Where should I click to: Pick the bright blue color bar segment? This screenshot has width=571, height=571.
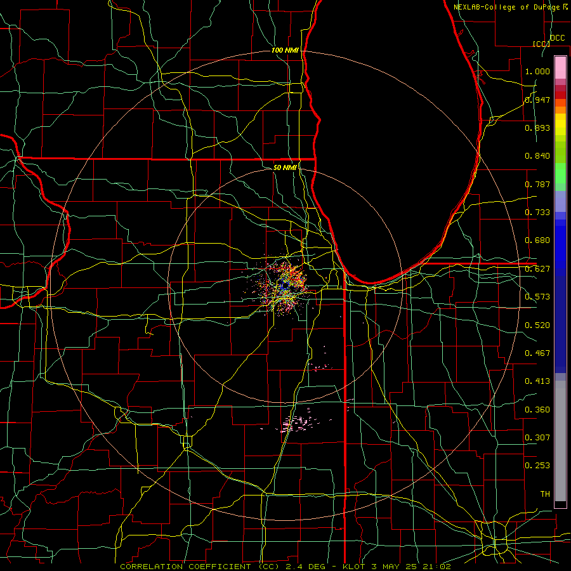click(x=560, y=247)
